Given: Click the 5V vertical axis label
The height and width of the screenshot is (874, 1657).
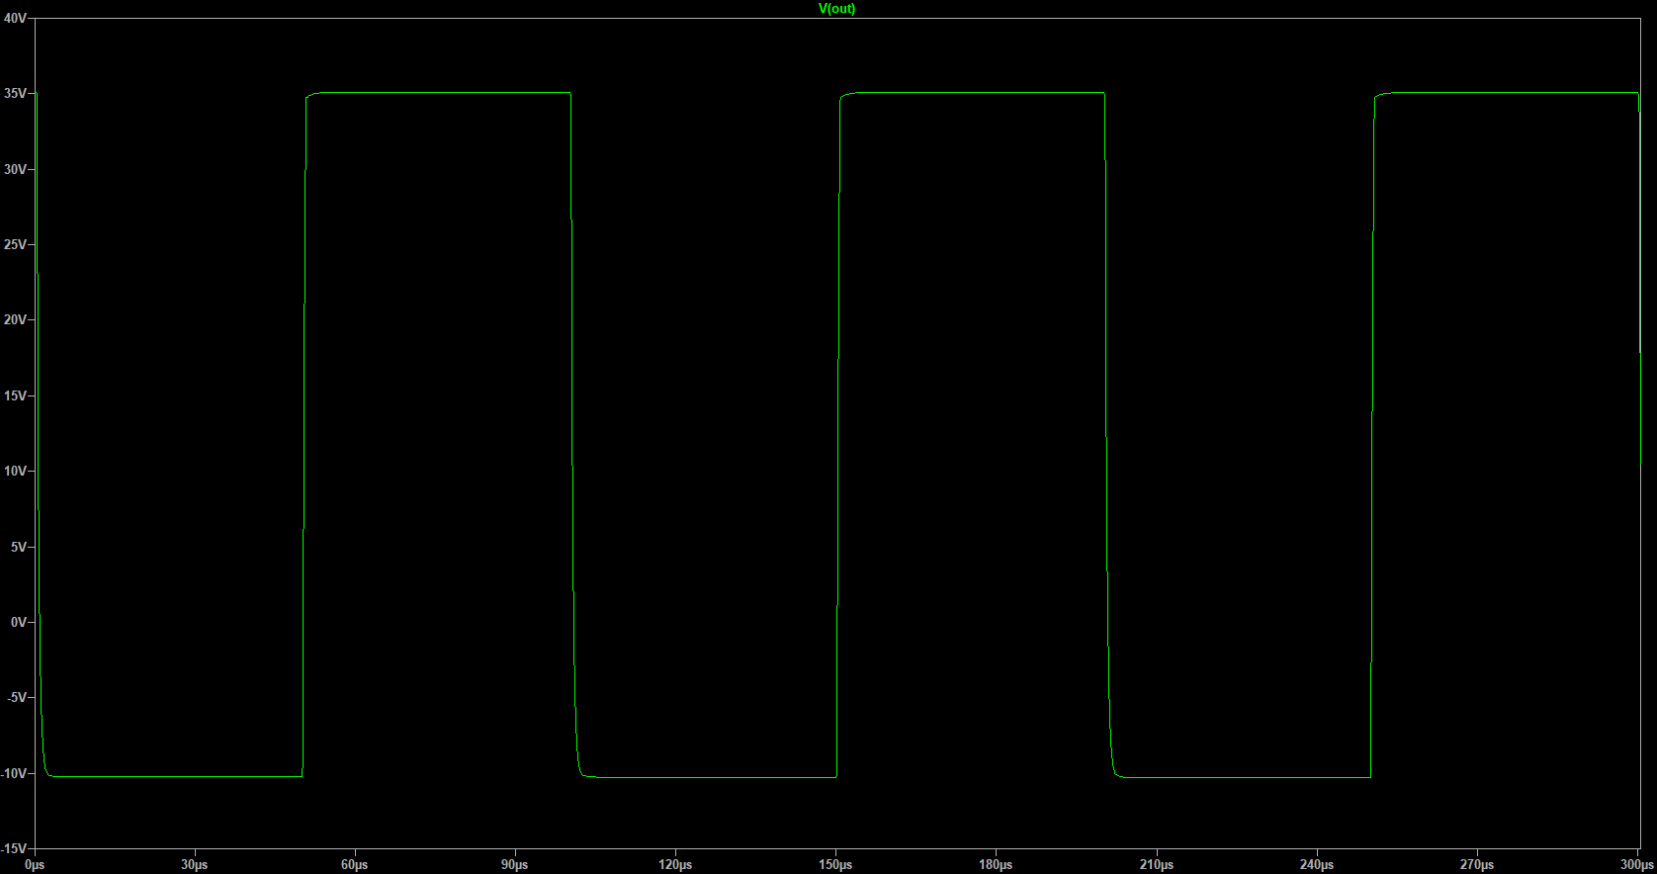Looking at the screenshot, I should pos(19,547).
